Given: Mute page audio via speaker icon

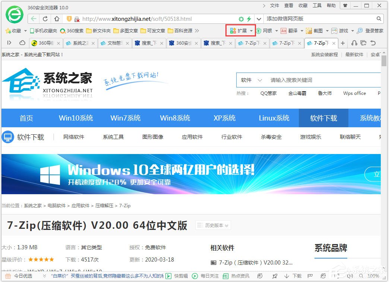Looking at the screenshot, I should (351, 276).
